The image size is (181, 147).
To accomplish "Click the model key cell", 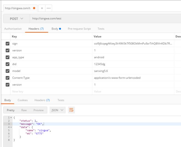I will [x=52, y=71].
